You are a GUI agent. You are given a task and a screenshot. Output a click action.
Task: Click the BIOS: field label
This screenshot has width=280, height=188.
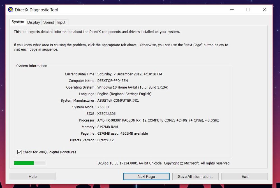(91, 114)
